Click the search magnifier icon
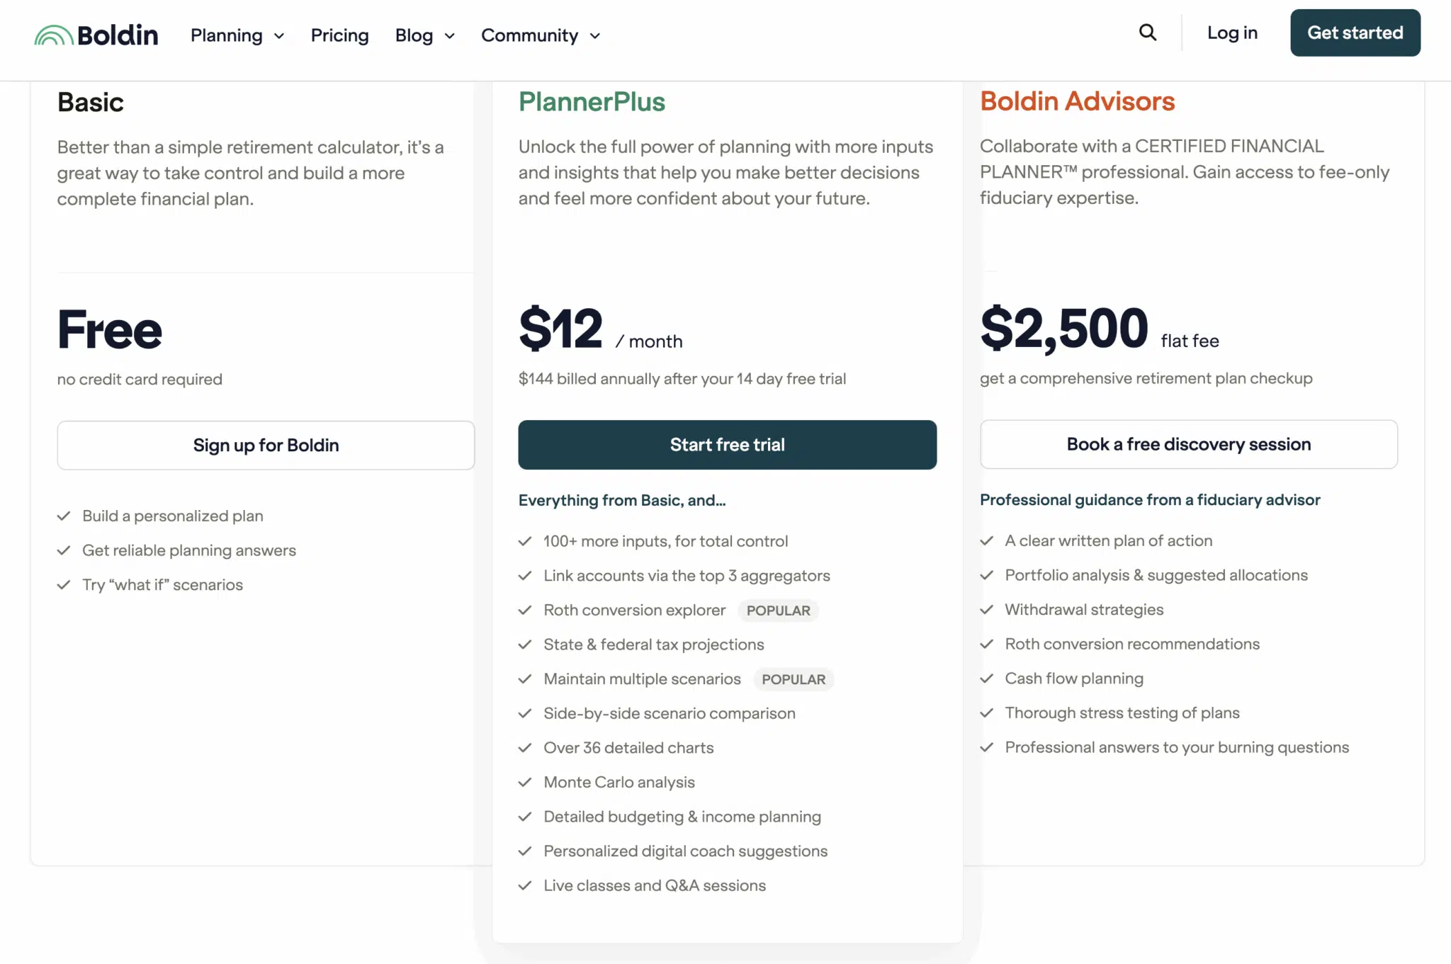Screen dimensions: 1451x964 click(x=1147, y=33)
